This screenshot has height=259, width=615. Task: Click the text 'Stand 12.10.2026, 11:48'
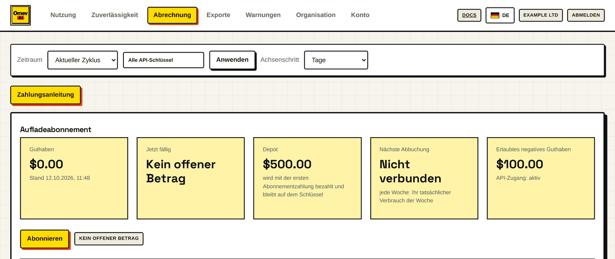(x=60, y=178)
